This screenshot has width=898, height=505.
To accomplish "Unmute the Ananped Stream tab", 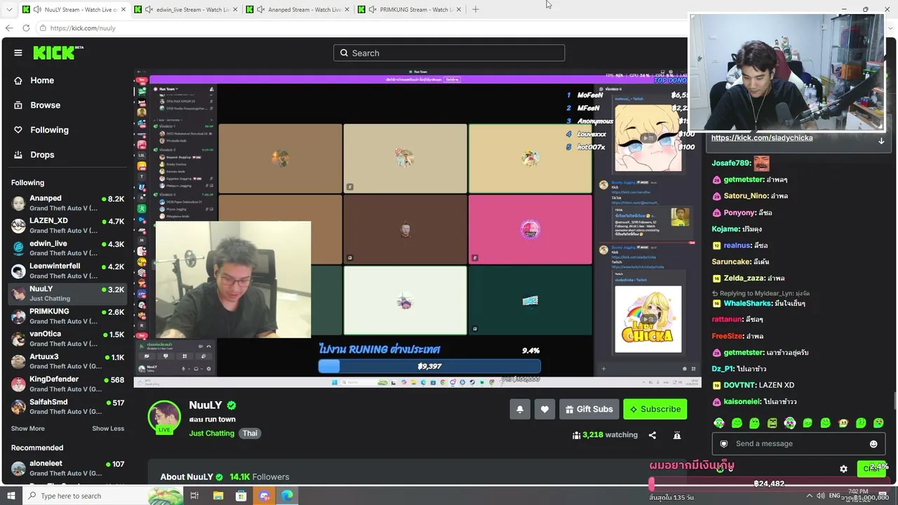I will (x=261, y=10).
